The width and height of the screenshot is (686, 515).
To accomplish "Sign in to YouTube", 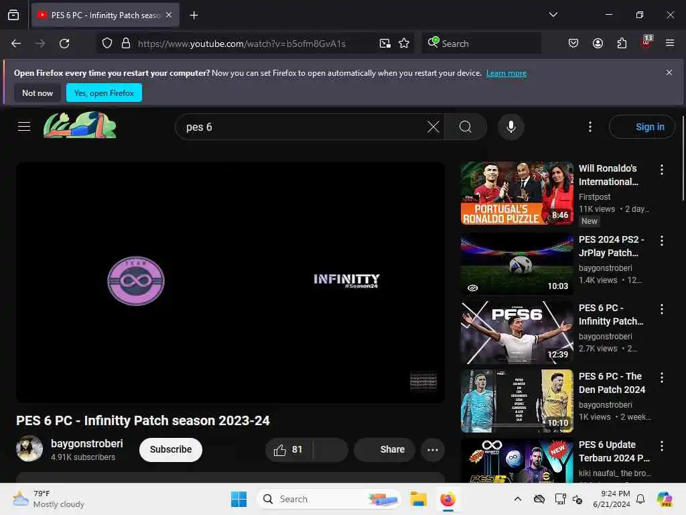I will pos(642,127).
